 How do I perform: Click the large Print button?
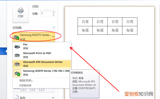pos(21,14)
